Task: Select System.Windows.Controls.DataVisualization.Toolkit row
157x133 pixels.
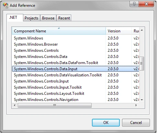Action: [75, 75]
